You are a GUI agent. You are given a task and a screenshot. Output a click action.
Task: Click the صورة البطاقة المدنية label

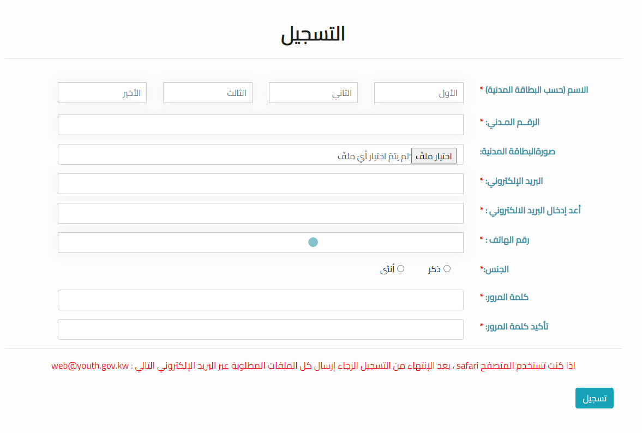click(x=517, y=151)
